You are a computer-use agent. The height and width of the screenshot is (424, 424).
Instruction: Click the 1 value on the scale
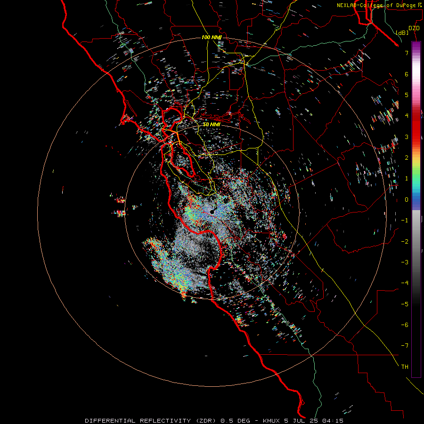pyautogui.click(x=407, y=179)
